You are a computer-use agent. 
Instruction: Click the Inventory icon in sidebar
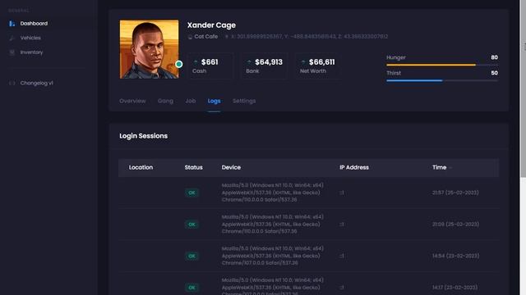click(x=12, y=52)
